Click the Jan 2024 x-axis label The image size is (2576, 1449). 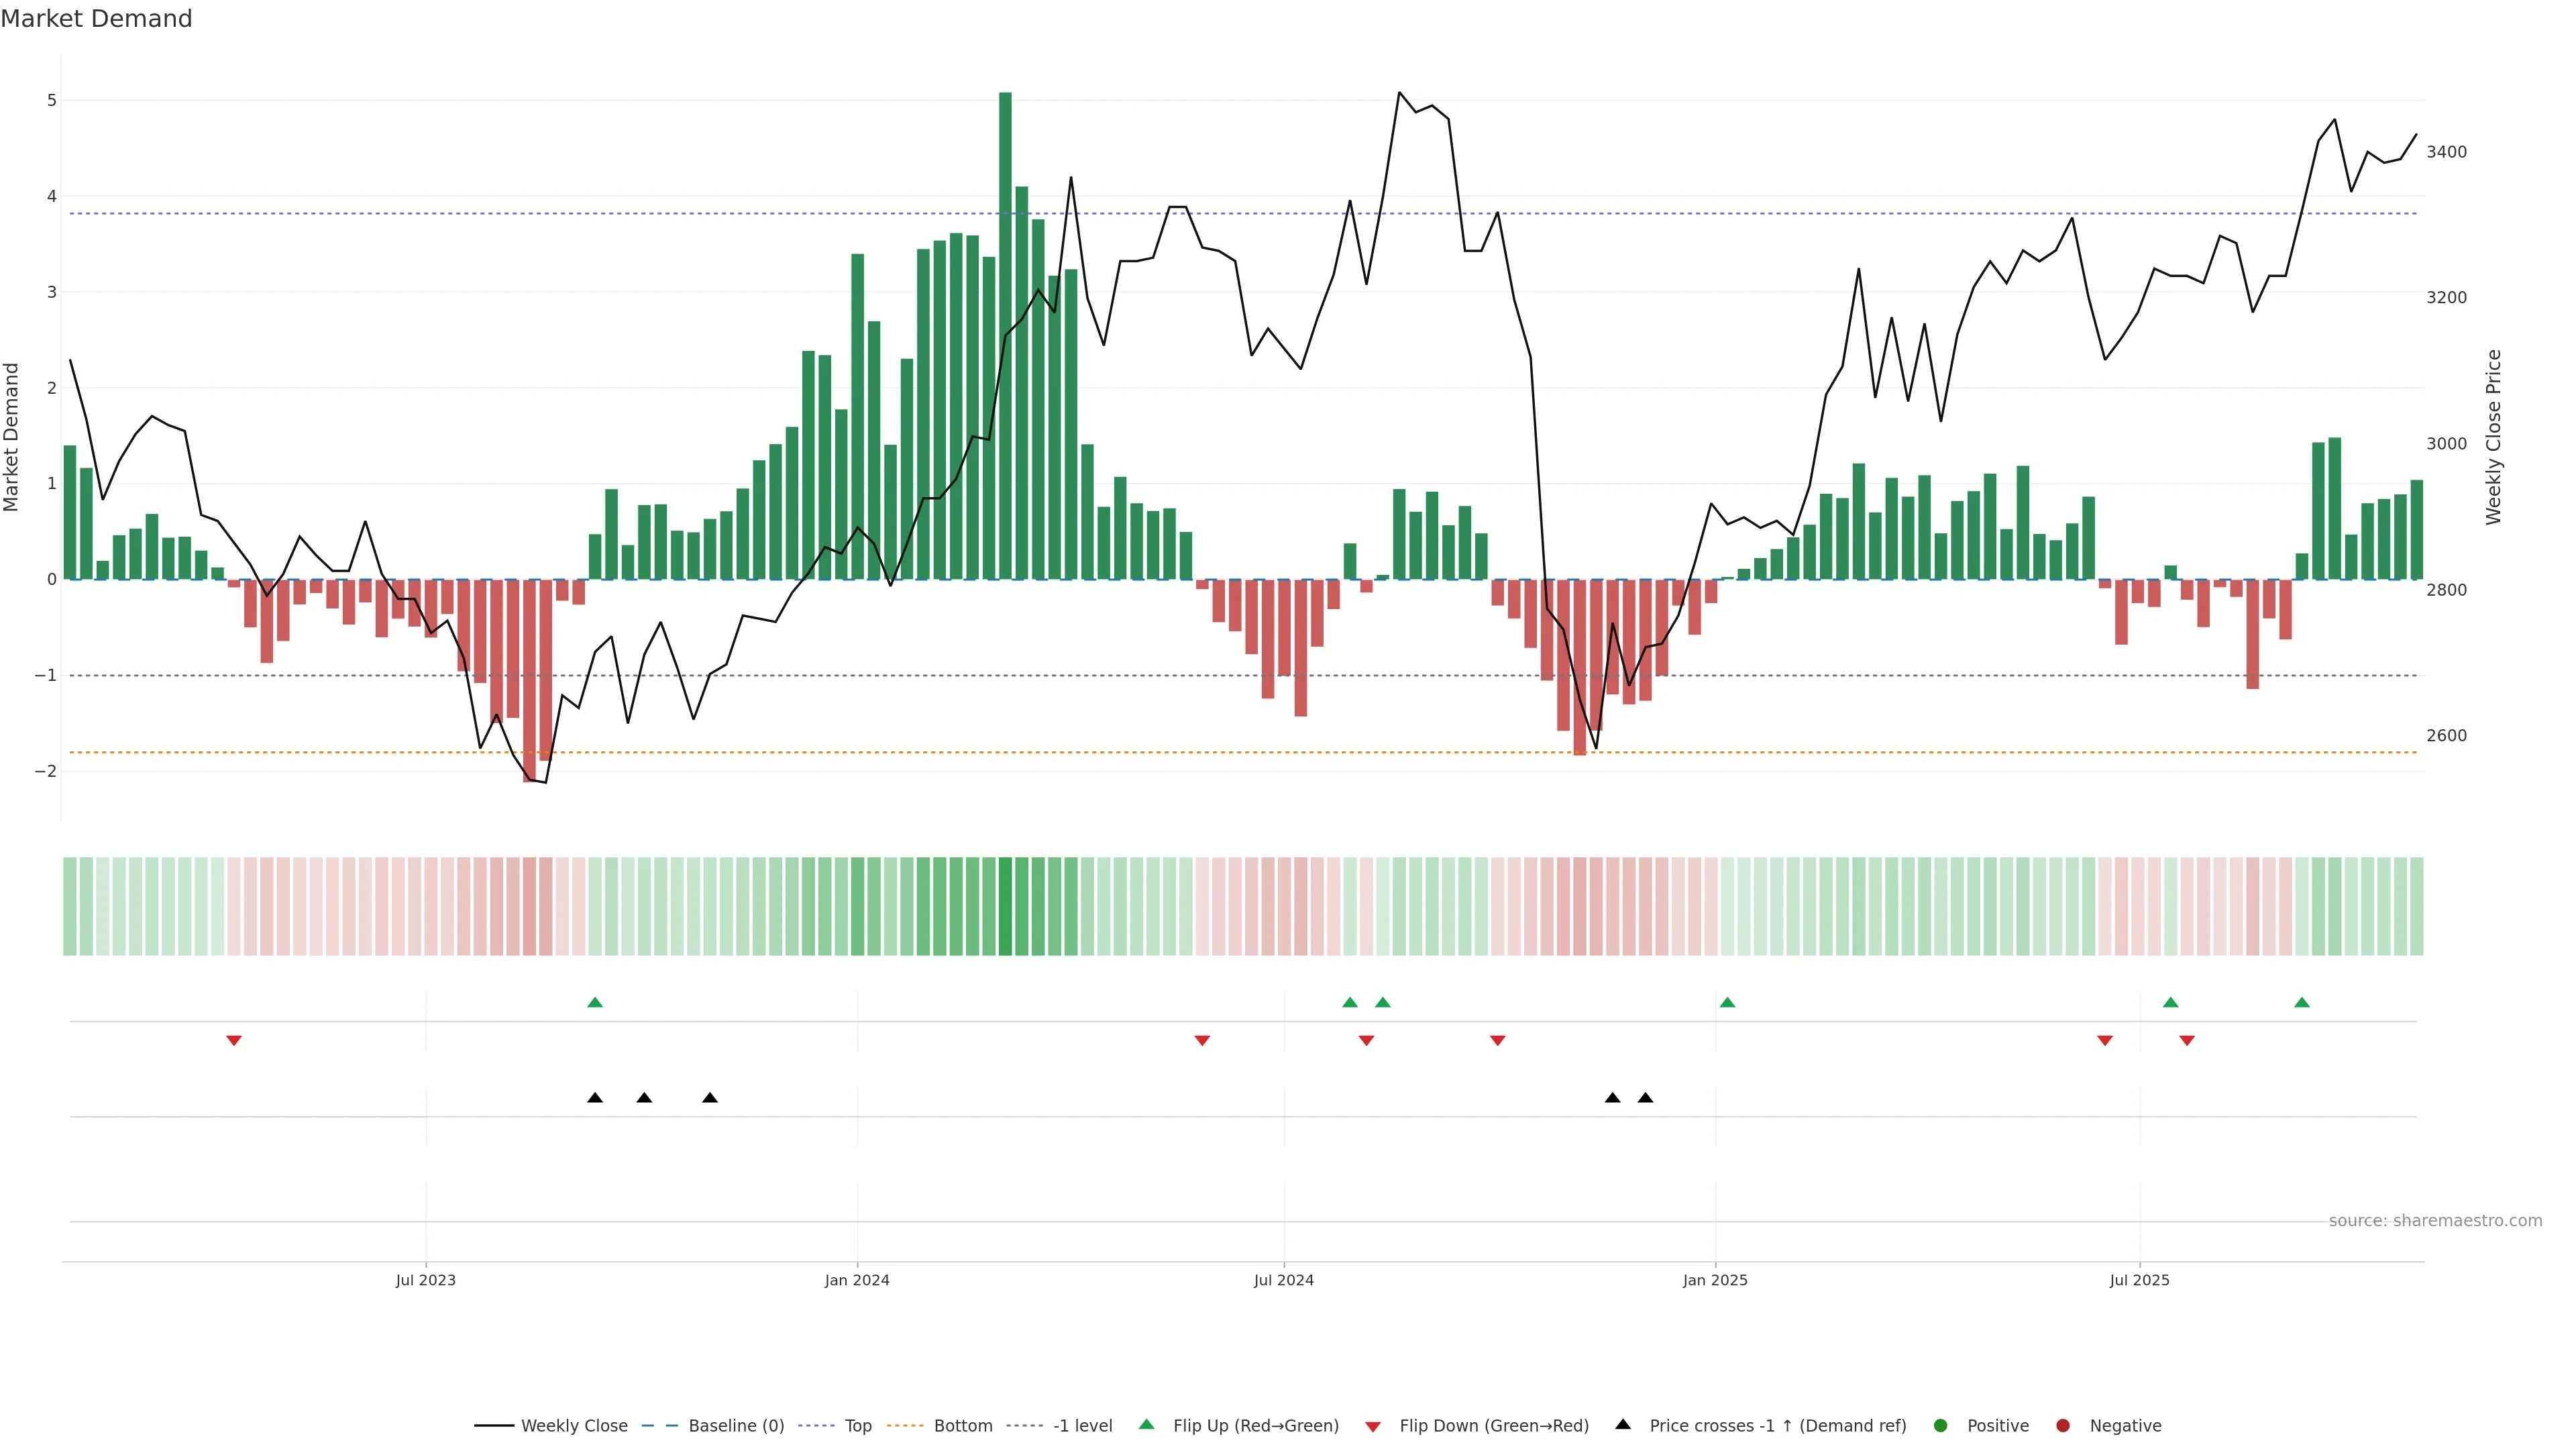click(x=857, y=1280)
